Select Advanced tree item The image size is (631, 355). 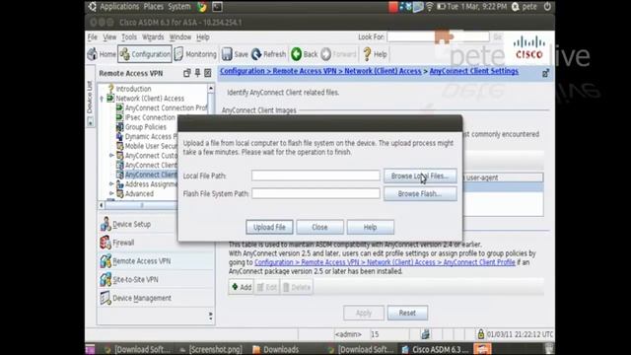139,193
